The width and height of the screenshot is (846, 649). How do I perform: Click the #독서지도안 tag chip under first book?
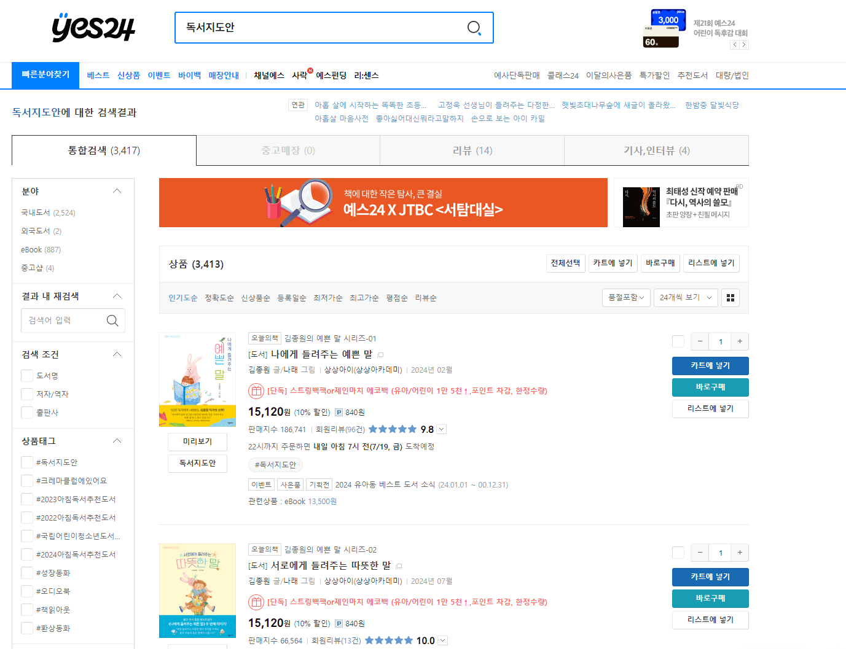(x=275, y=465)
